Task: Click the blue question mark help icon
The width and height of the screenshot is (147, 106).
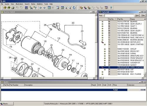Action: 111,8
